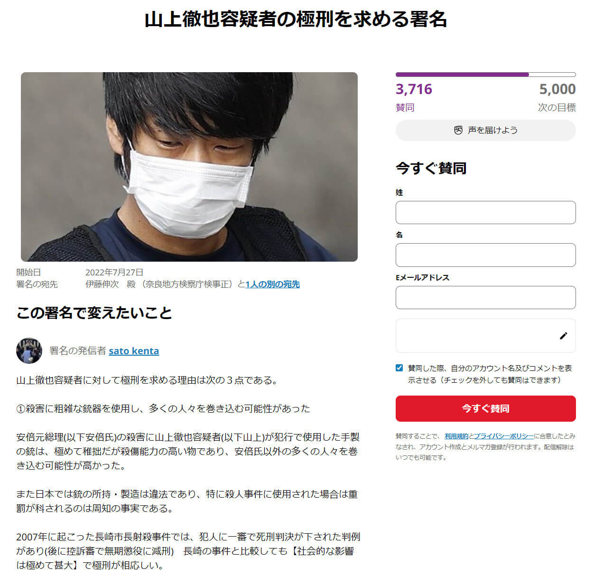Open the 利用規約 terms link
The height and width of the screenshot is (586, 594).
pyautogui.click(x=456, y=436)
